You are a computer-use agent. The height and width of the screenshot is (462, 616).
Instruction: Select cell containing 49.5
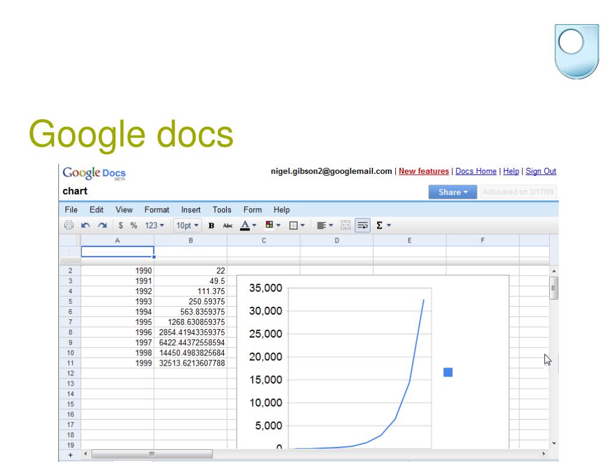[x=191, y=281]
